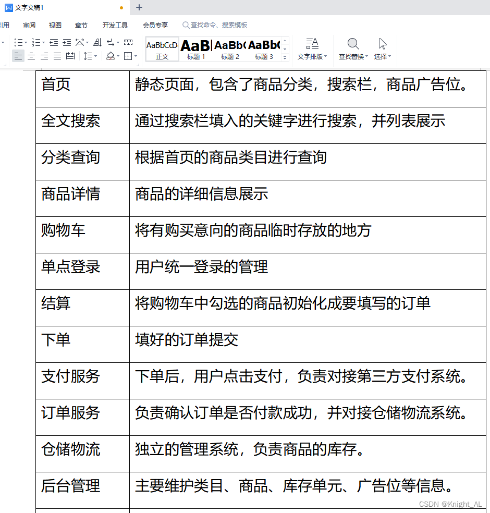Click the 支付服务 table cell
Screen dimensions: 490x513
[x=82, y=381]
